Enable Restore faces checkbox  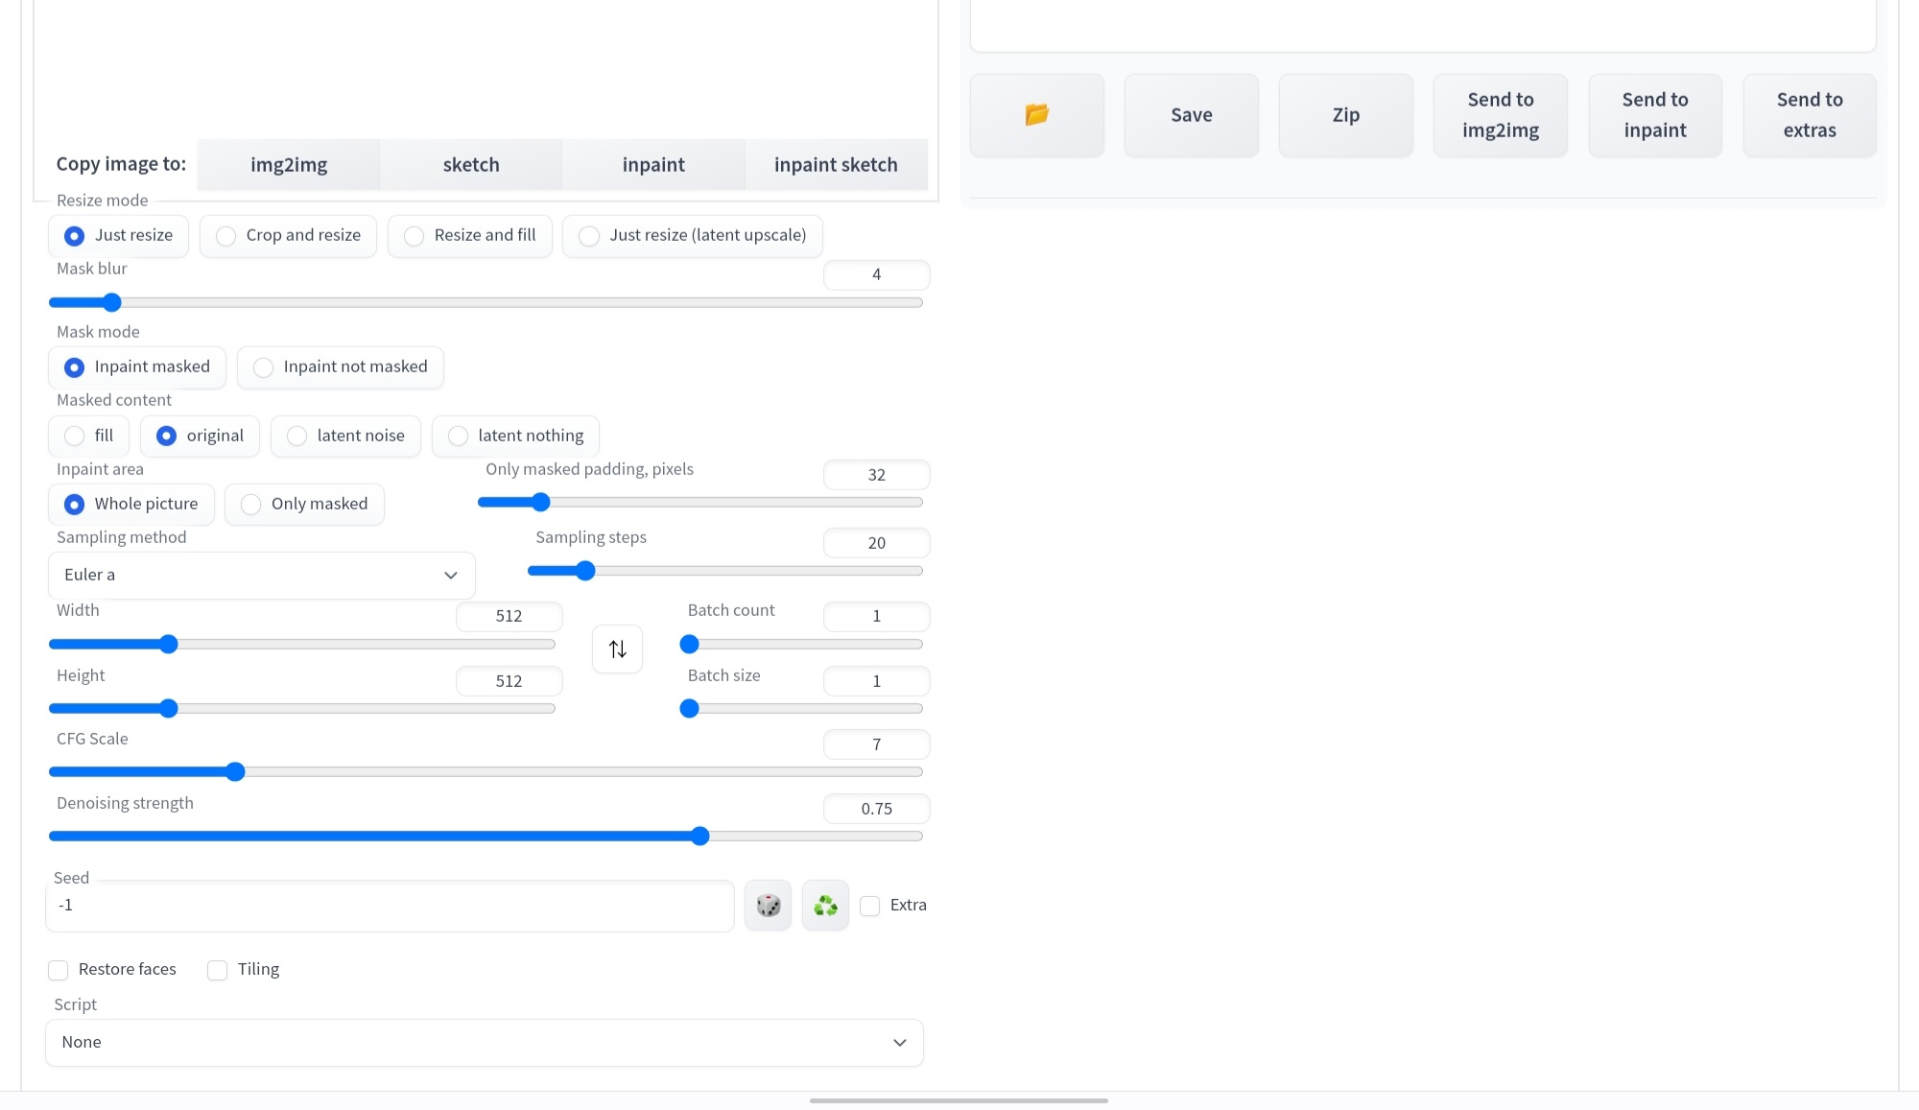click(x=59, y=970)
